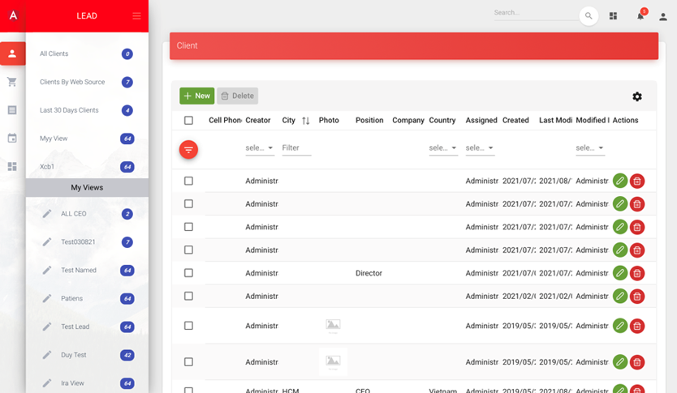Click the table settings gear icon
Image resolution: width=677 pixels, height=393 pixels.
(x=637, y=96)
